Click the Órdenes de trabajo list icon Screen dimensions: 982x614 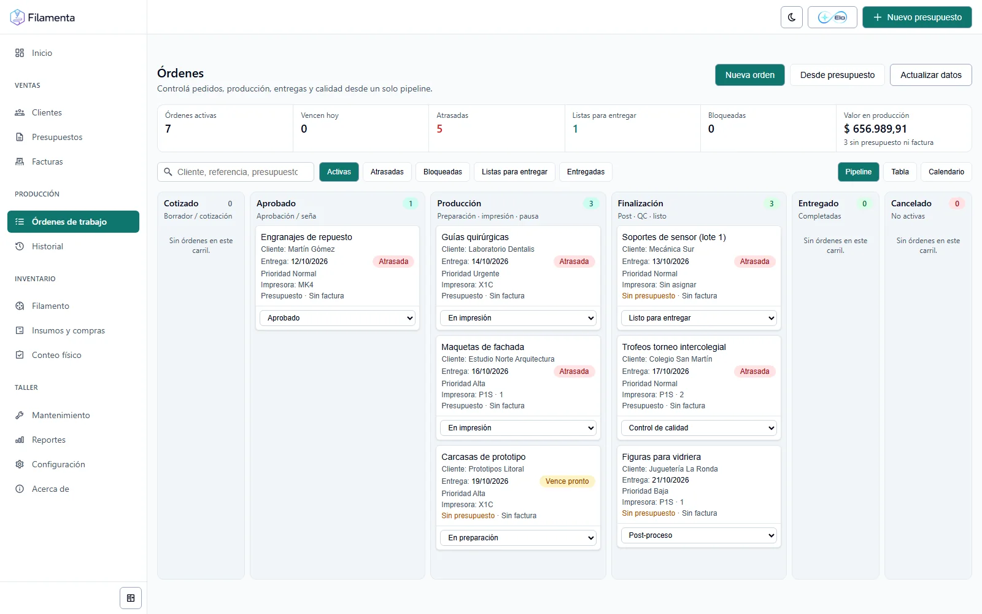tap(20, 222)
